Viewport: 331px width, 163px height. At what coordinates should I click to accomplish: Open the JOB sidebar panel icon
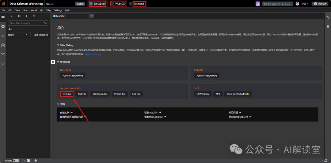3,45
